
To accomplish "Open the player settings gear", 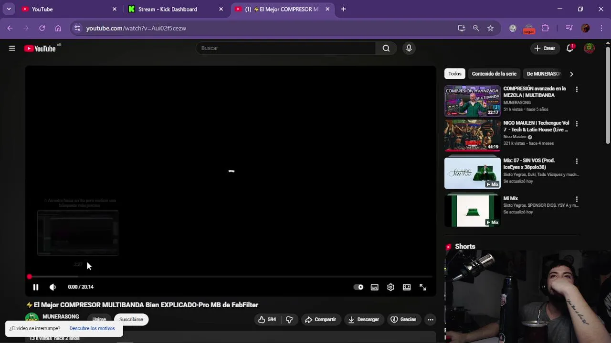I will coord(390,287).
